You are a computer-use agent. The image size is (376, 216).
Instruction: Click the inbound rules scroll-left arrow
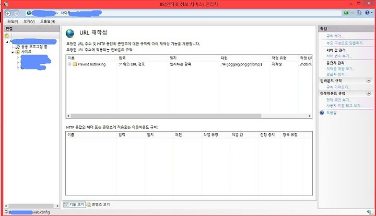[x=68, y=116]
